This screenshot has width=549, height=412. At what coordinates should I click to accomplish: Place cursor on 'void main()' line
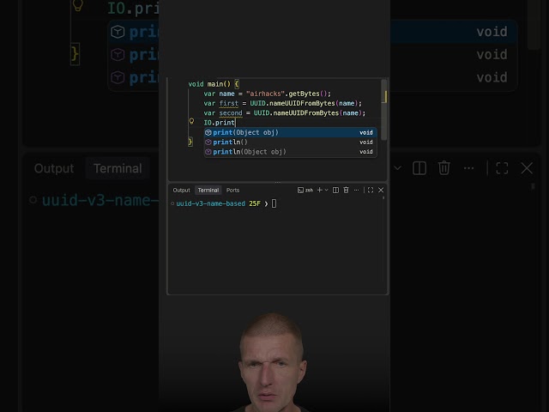coord(214,84)
